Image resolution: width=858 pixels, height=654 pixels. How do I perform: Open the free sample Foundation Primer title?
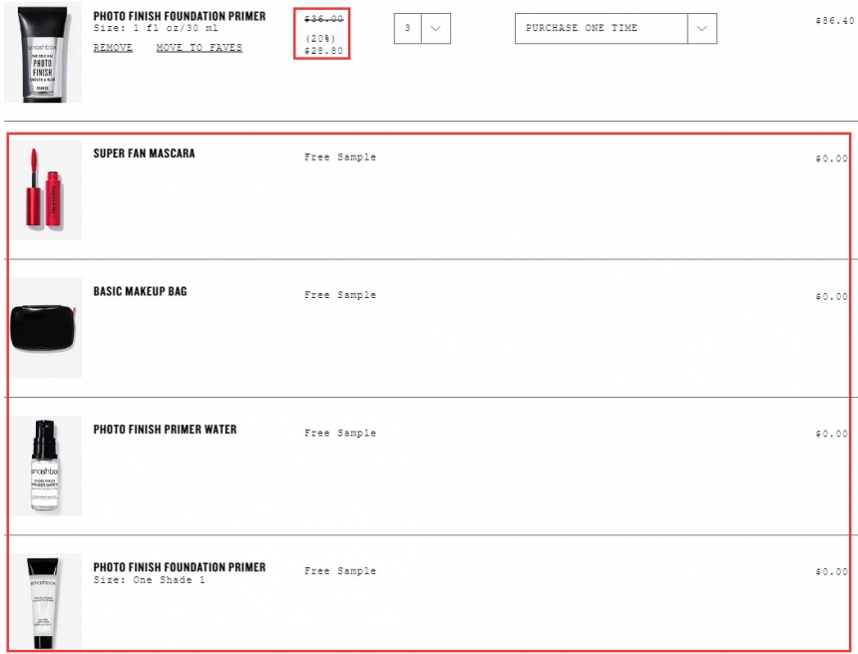[x=180, y=567]
